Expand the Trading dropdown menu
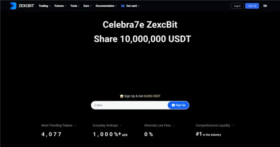Screen dimensions: 280x147 (x=44, y=6)
